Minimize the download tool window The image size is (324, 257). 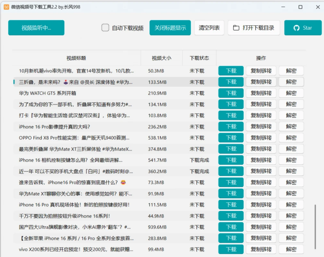click(x=283, y=7)
